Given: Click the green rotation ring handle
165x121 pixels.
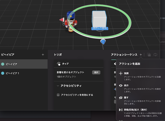Looking at the screenshot, I should (130, 22).
